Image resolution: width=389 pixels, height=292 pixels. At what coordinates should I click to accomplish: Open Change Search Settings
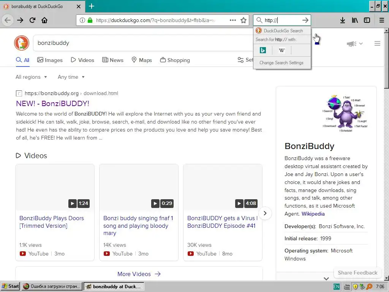(x=281, y=63)
